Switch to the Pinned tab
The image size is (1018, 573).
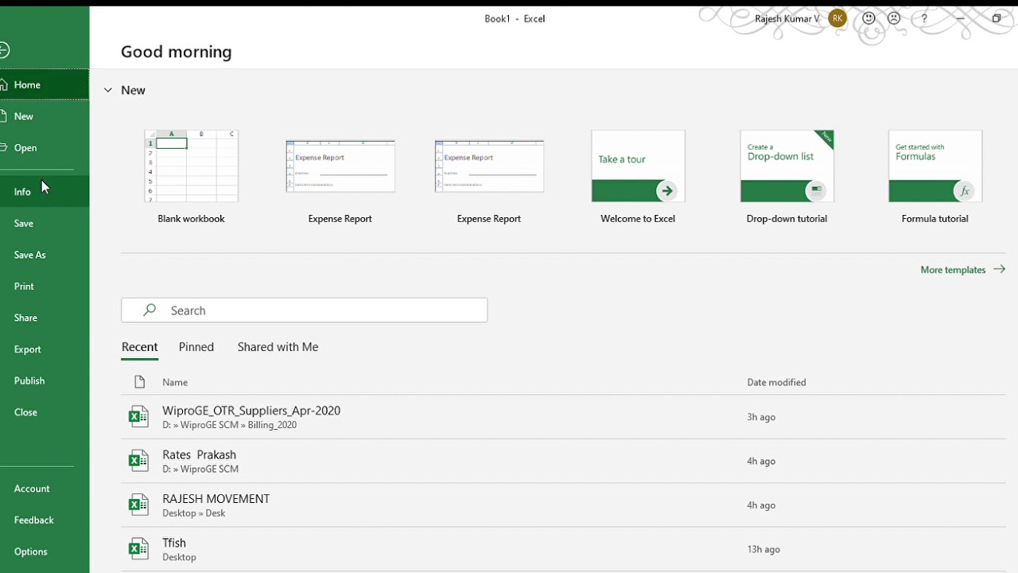[196, 347]
